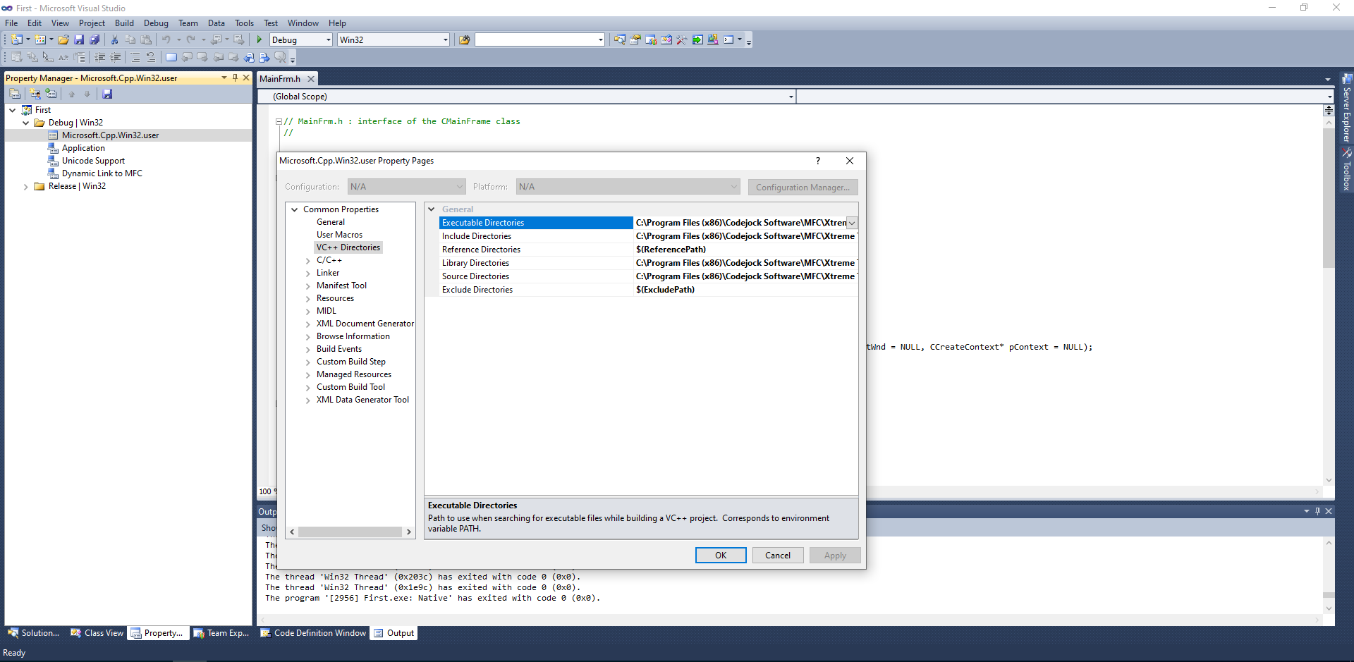Viewport: 1354px width, 662px height.
Task: Switch to the Code Definition Window tab
Action: point(313,633)
